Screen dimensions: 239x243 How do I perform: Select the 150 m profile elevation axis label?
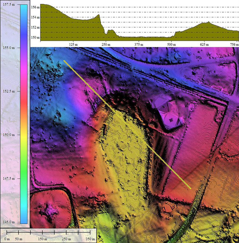pyautogui.click(x=35, y=38)
